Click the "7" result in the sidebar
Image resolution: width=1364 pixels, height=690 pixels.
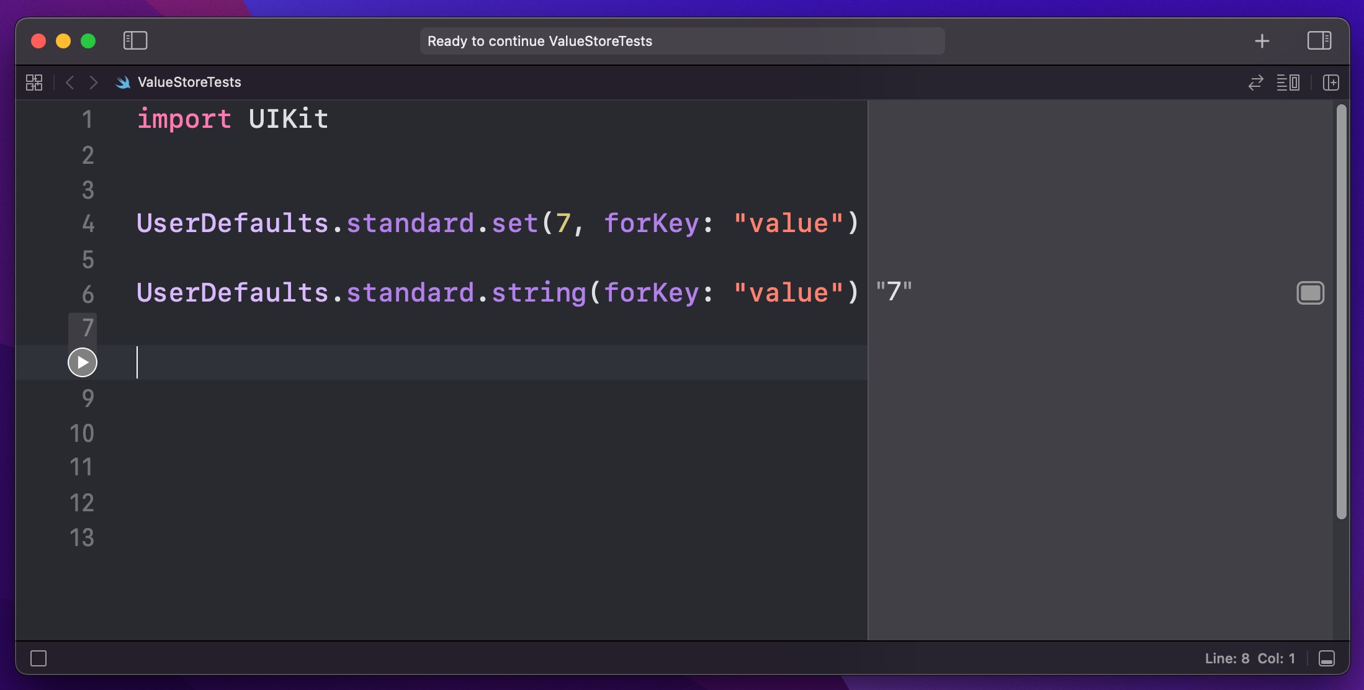[x=894, y=292]
